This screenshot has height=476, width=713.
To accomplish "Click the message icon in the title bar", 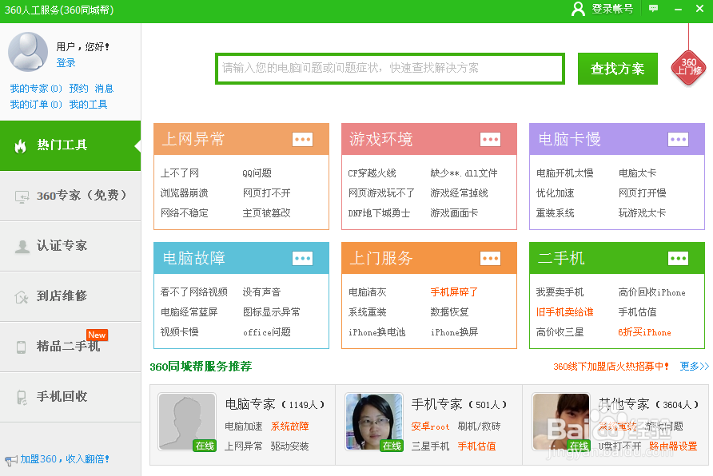I will tap(651, 10).
